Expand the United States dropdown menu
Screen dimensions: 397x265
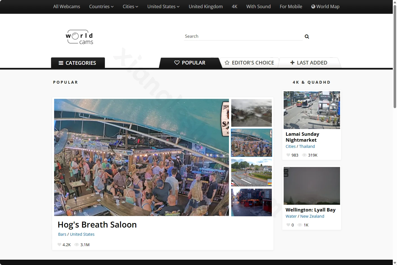(163, 6)
